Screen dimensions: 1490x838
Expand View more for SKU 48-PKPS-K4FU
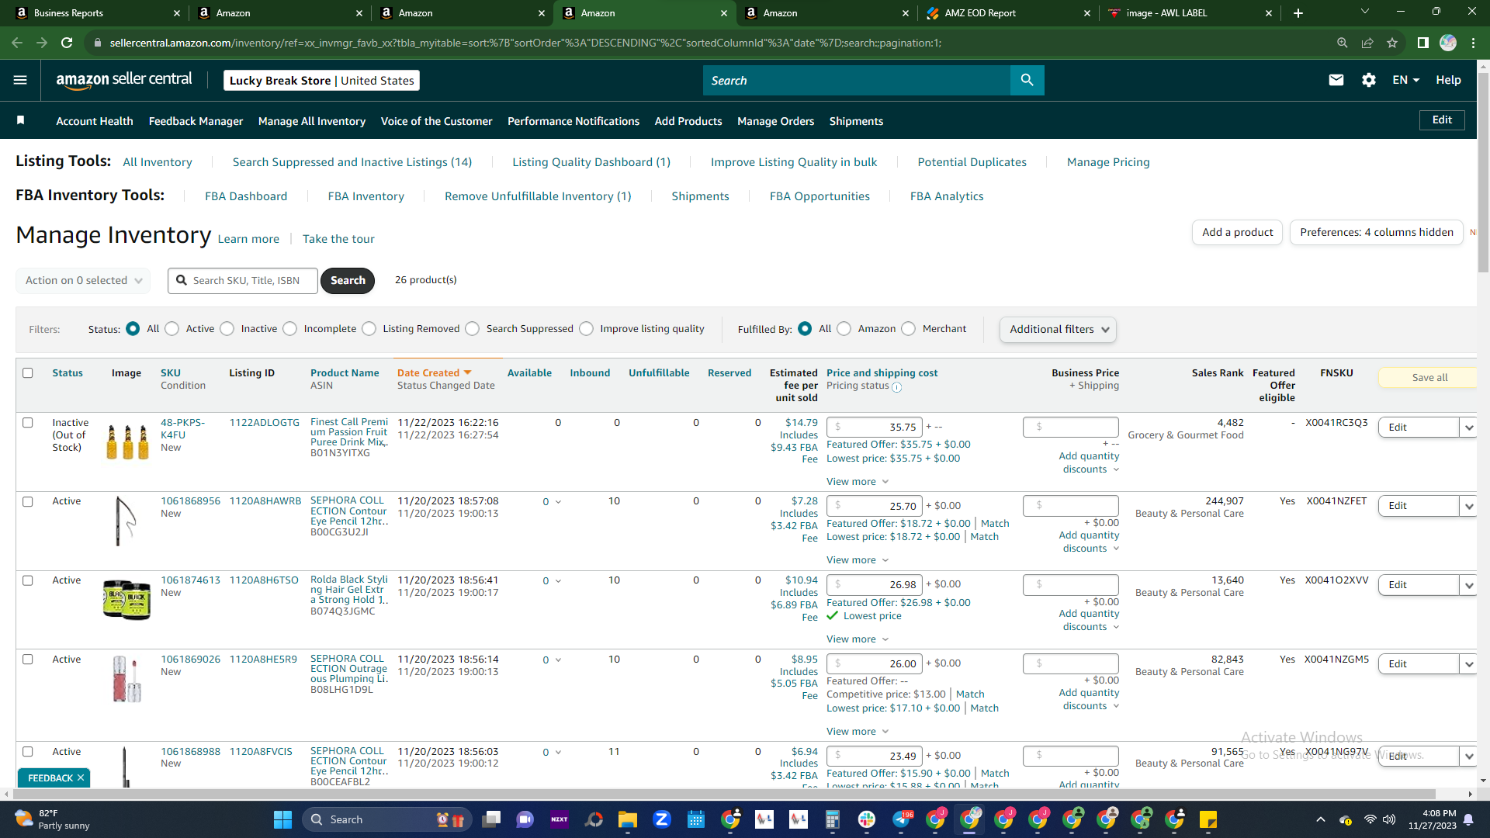click(x=858, y=482)
